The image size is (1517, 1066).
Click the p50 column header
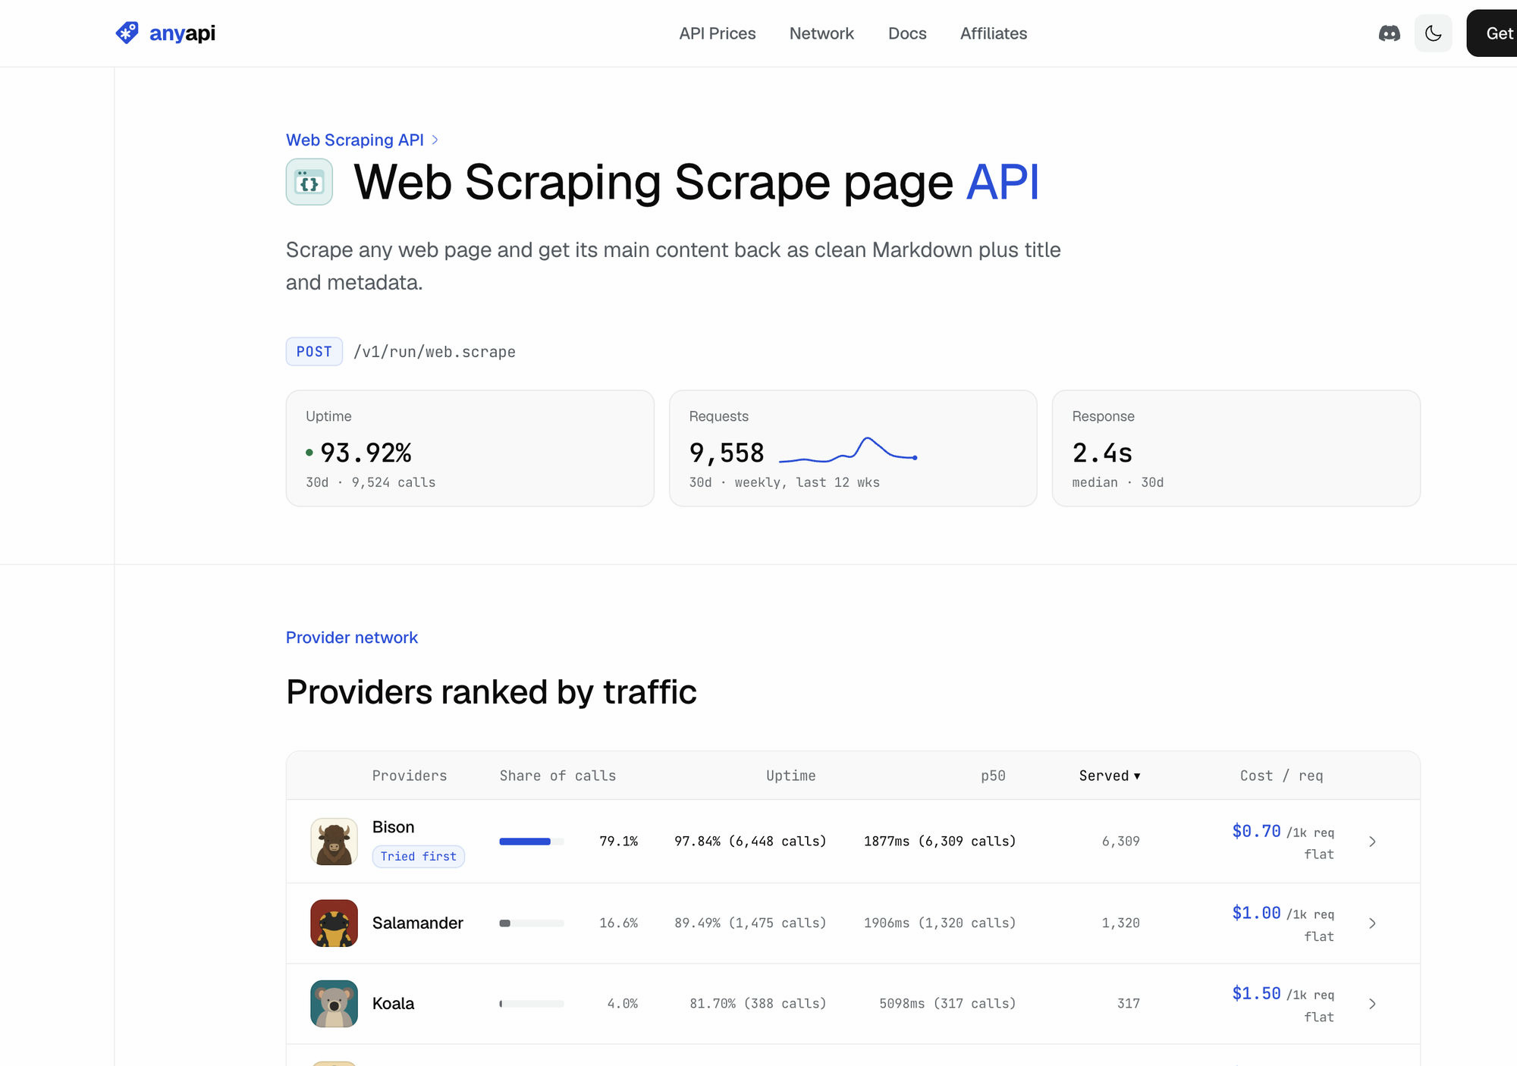click(993, 776)
